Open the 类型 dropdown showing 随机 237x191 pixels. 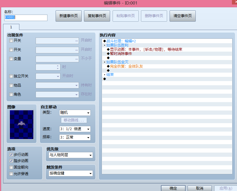(x=75, y=113)
